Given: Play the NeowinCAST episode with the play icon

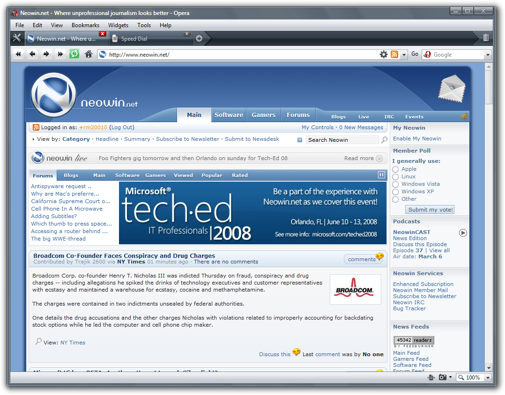Looking at the screenshot, I should coord(463,233).
